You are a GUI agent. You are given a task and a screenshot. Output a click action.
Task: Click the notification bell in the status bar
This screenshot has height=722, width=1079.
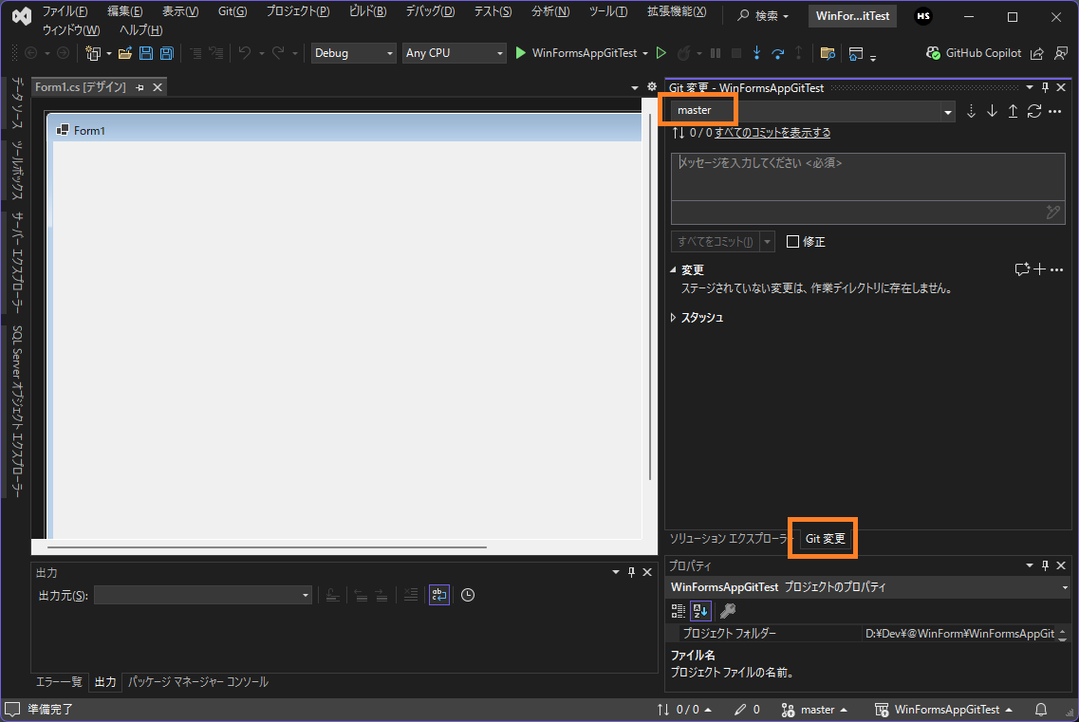(1039, 709)
